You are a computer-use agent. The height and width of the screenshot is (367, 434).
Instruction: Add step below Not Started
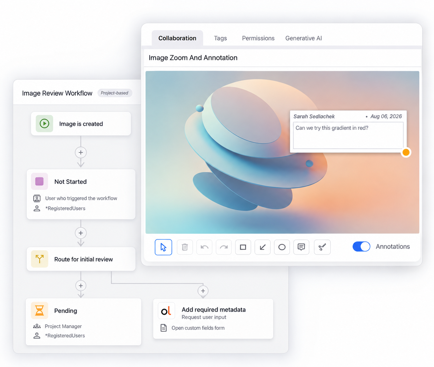(x=81, y=233)
